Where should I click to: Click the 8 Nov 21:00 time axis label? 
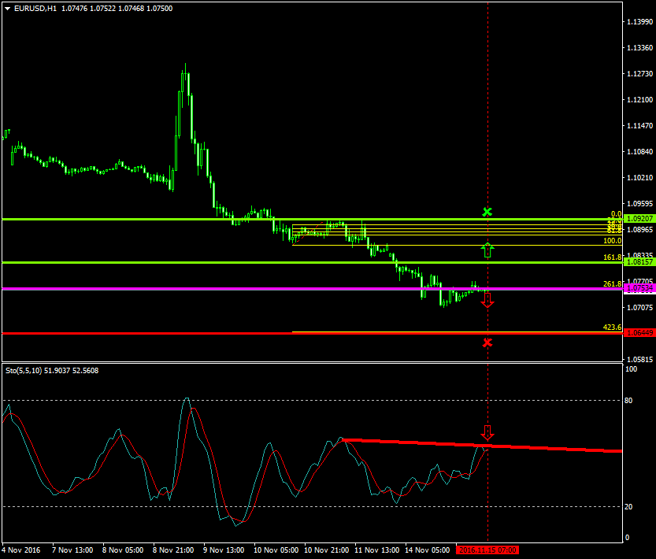pyautogui.click(x=174, y=550)
